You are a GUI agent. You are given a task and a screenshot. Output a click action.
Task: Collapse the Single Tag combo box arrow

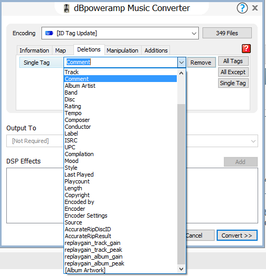[182, 63]
